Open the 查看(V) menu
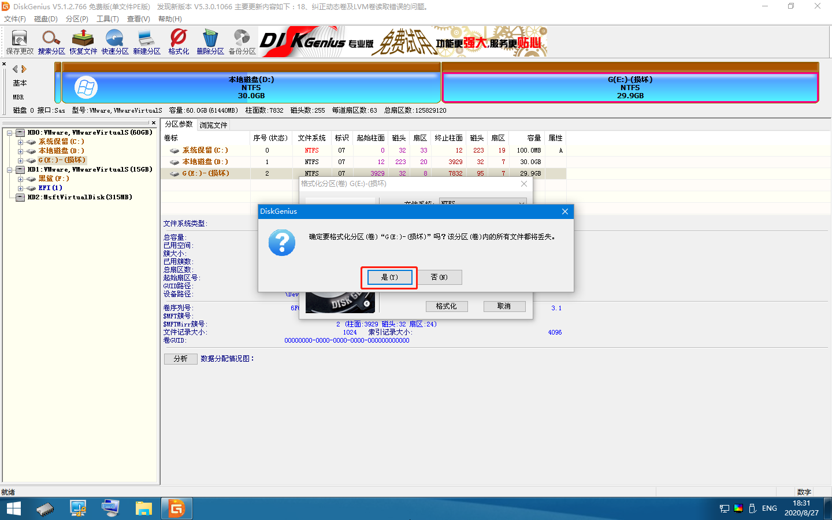Viewport: 832px width, 520px height. tap(139, 19)
